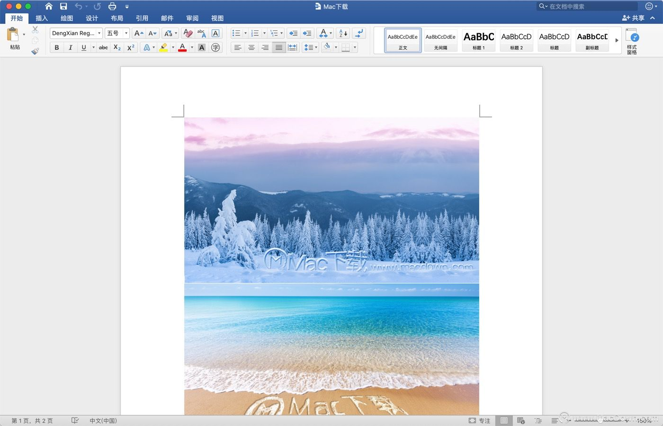Open the paragraph shading paint bucket
The image size is (663, 426).
pos(327,47)
